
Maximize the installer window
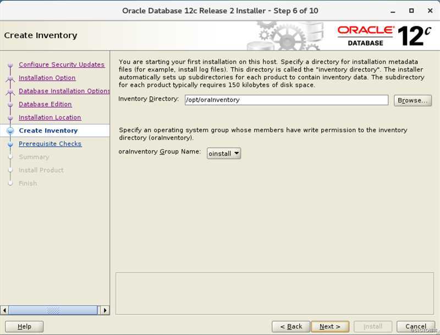pyautogui.click(x=411, y=10)
